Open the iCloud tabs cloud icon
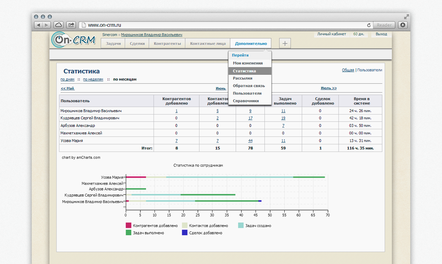Viewport: 442px width, 264px height. click(59, 25)
